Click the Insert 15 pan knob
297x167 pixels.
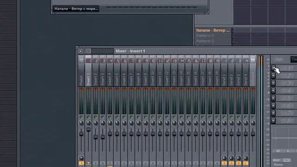[188, 123]
